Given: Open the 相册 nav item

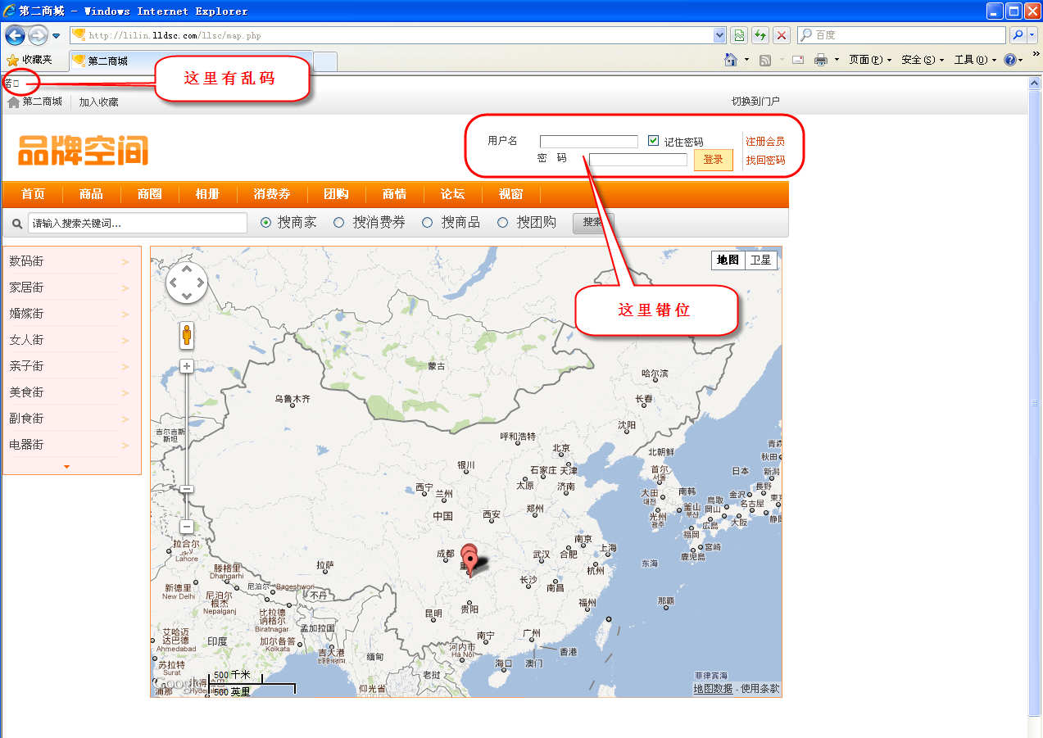Looking at the screenshot, I should tap(207, 194).
